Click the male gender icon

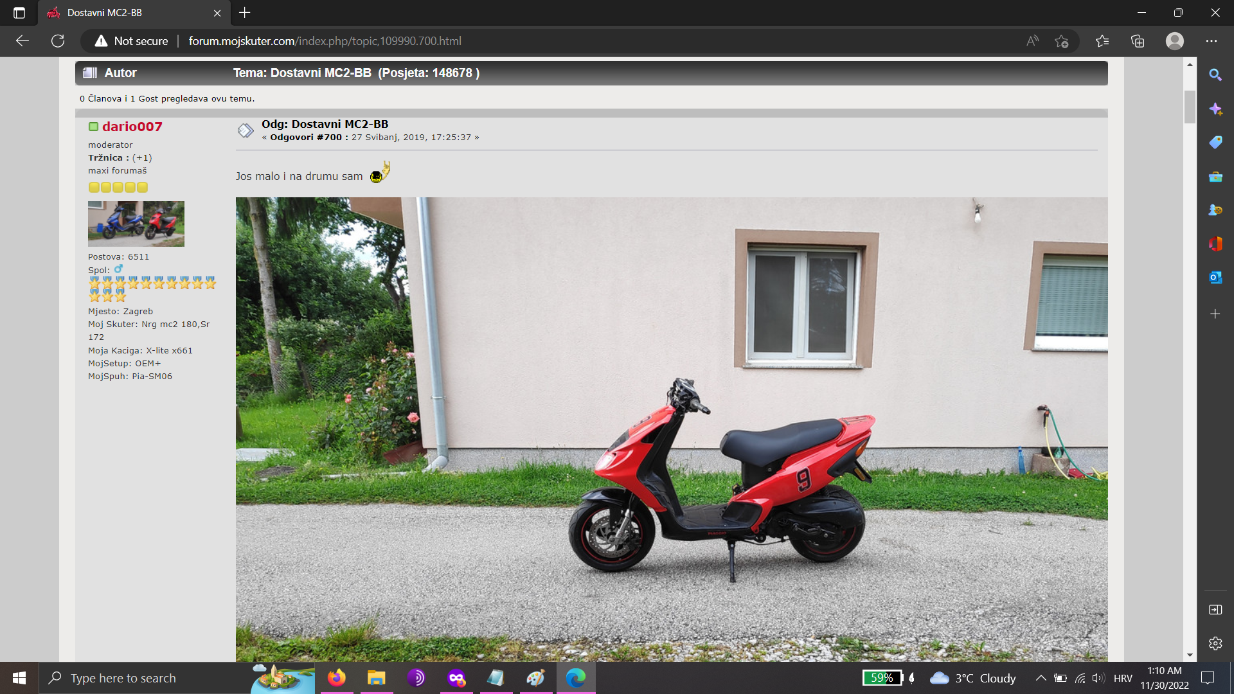click(118, 269)
